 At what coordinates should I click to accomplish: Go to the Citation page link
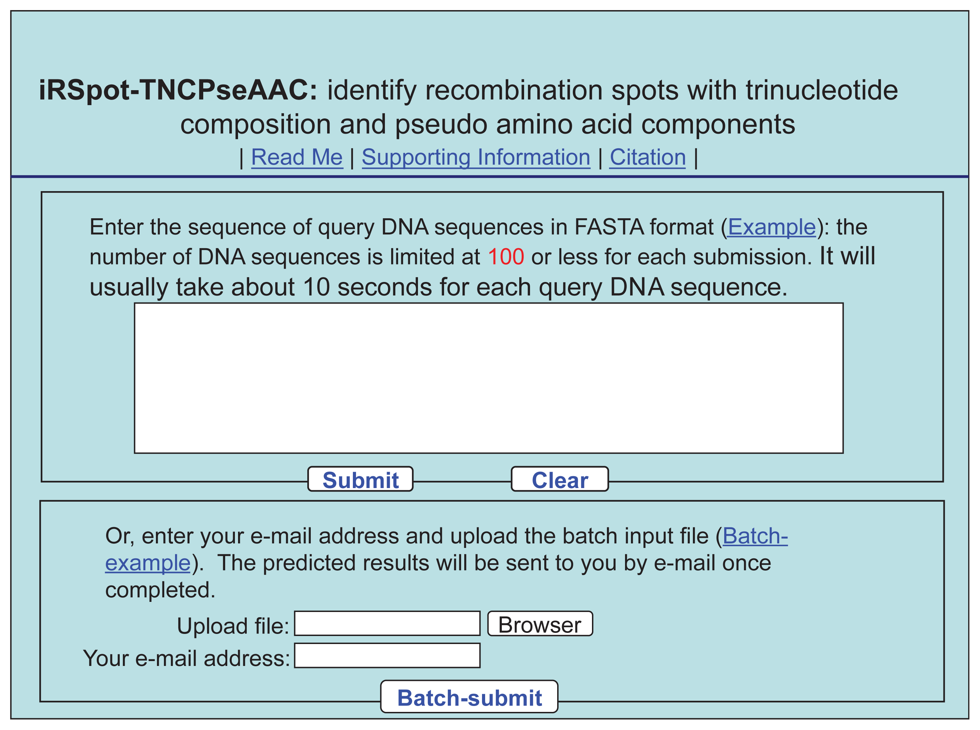coord(647,157)
